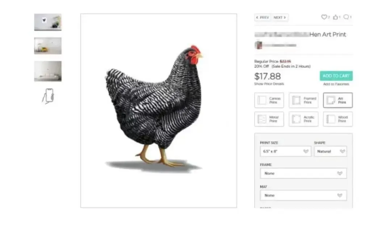
Task: Open the Print Size dropdown
Action: click(286, 151)
